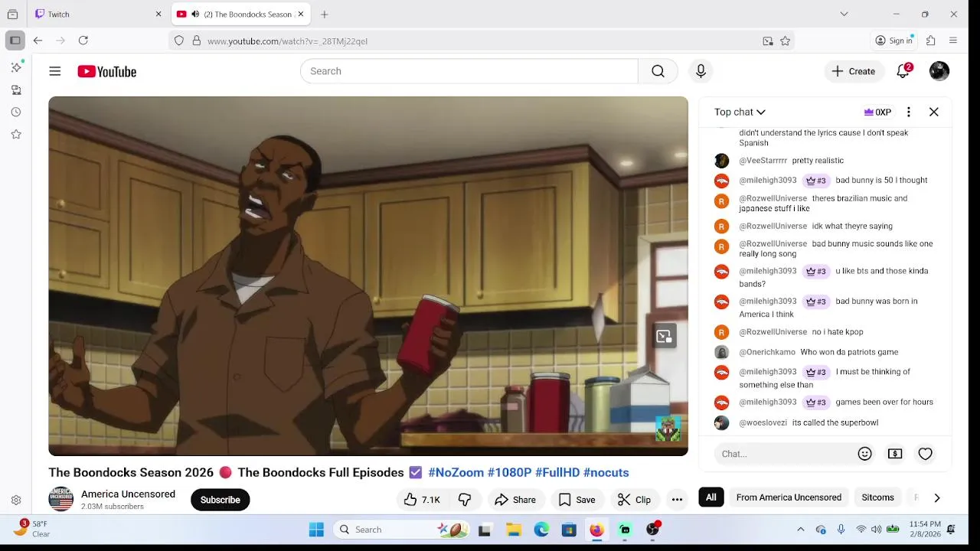Select The Boondocks Season tab

coord(240,14)
